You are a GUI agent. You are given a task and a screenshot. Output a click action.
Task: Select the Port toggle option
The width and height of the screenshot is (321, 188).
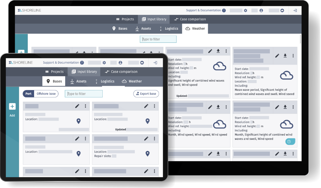click(x=28, y=94)
